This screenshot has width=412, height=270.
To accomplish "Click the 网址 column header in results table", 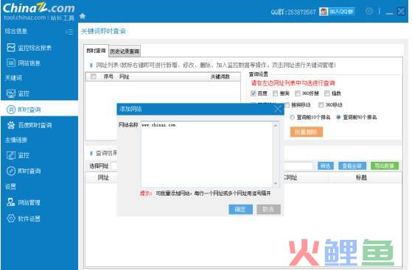I will pos(103,177).
